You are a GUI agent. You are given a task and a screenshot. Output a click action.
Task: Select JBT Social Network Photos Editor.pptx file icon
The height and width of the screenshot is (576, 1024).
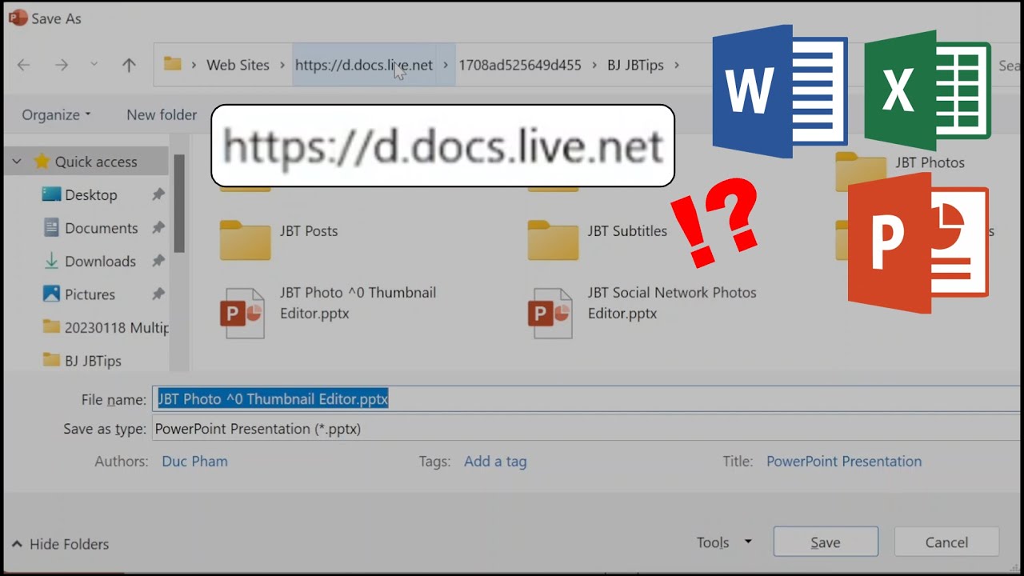click(550, 313)
